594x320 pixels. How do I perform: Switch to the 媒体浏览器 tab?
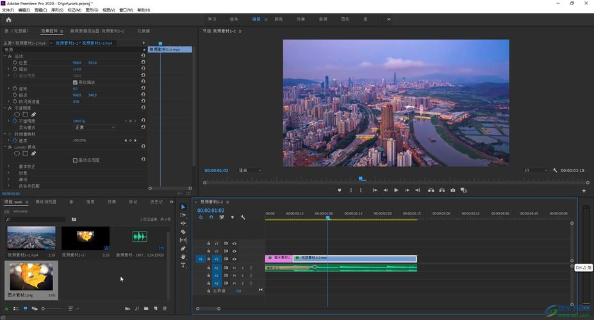click(45, 202)
